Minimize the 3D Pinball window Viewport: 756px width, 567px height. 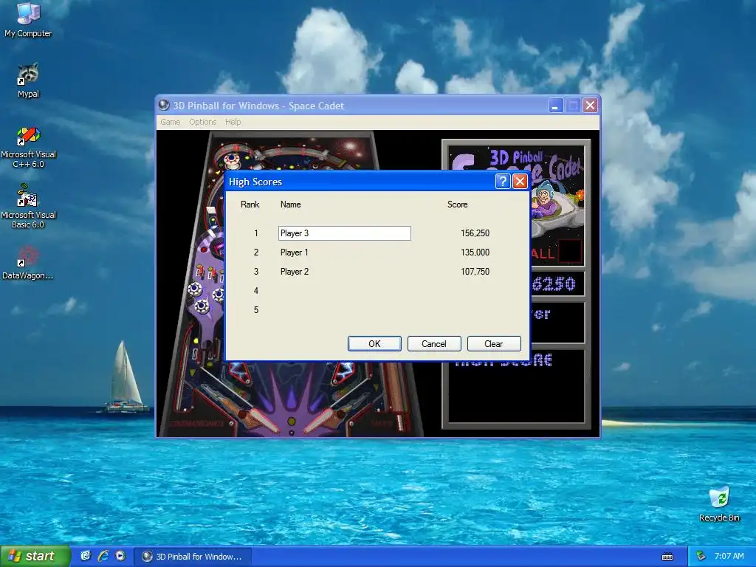pyautogui.click(x=556, y=106)
